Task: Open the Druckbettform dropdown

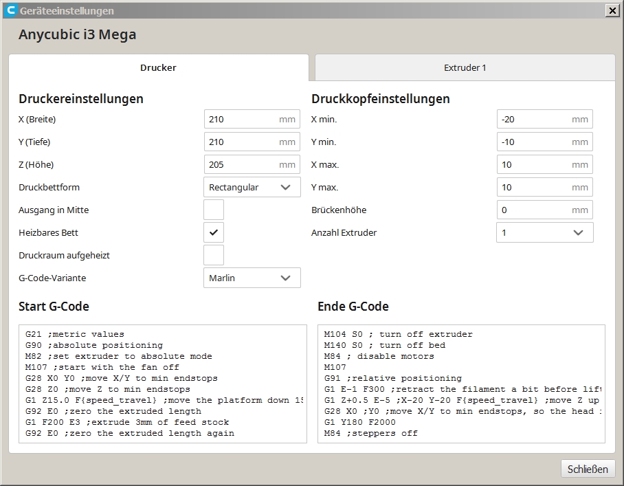Action: [252, 187]
